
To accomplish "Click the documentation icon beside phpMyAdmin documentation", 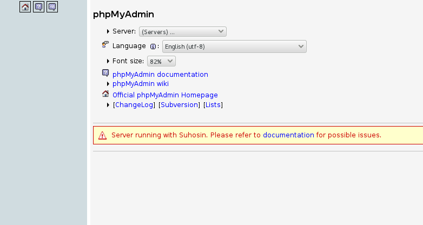I will [x=105, y=73].
